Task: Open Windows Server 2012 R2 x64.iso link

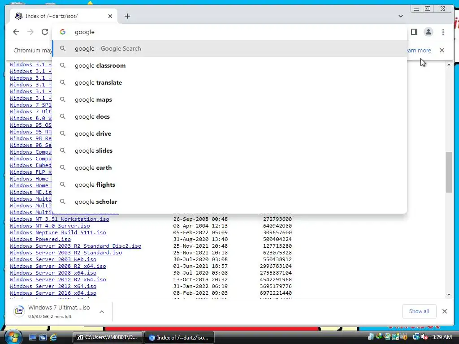Action: [58, 279]
